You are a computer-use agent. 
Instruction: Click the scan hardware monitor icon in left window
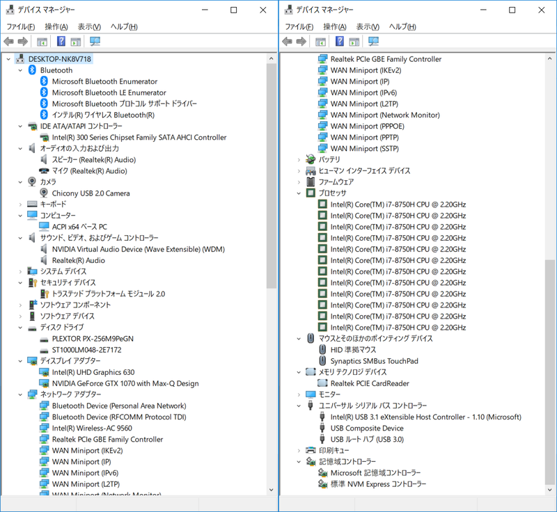(x=95, y=42)
